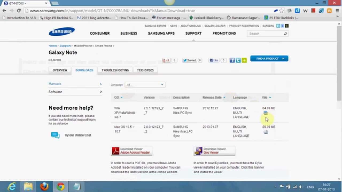Reload the page
342x192 pixels.
click(x=19, y=11)
